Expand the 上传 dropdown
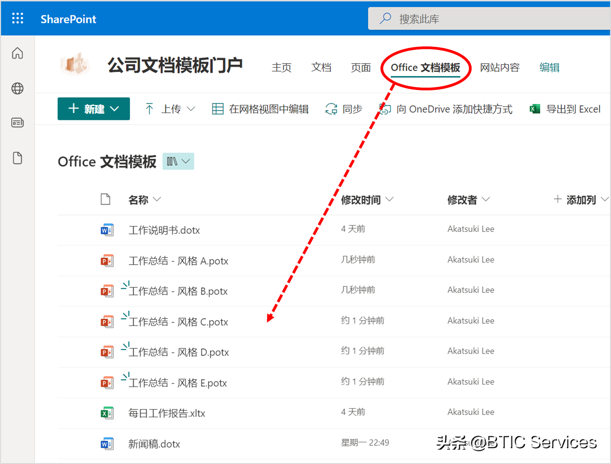The height and width of the screenshot is (464, 611). coord(191,109)
